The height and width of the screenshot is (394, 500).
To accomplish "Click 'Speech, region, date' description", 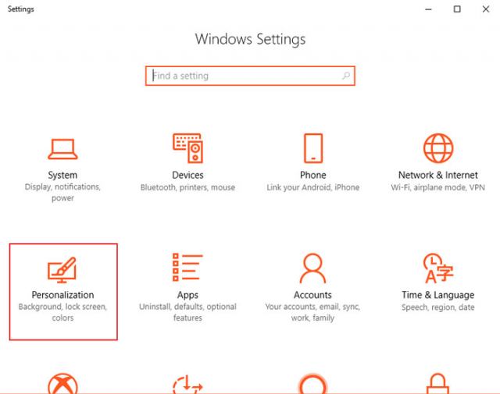I will coord(438,307).
